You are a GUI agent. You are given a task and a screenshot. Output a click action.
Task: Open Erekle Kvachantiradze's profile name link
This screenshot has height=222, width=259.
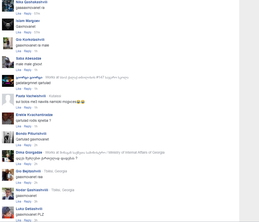click(x=34, y=115)
